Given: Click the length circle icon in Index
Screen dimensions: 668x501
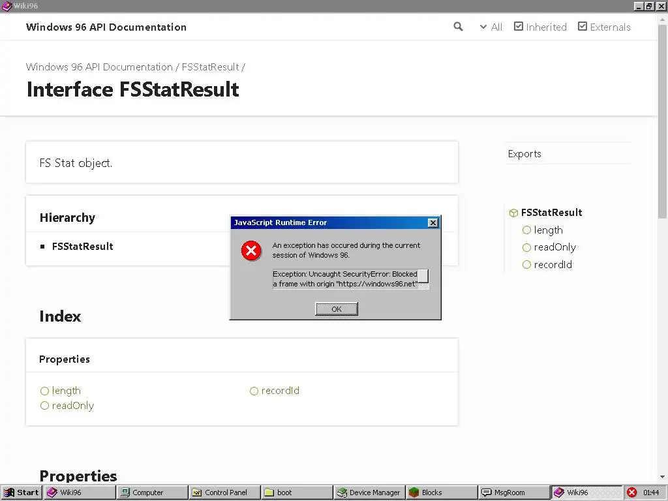Looking at the screenshot, I should [44, 391].
